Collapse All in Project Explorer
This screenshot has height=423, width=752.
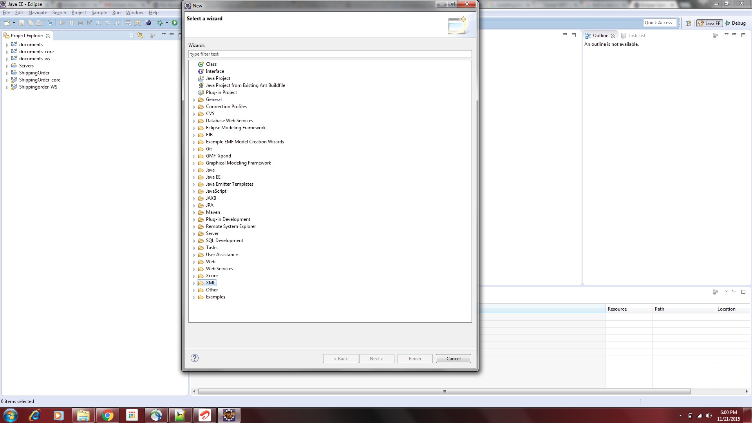point(132,35)
